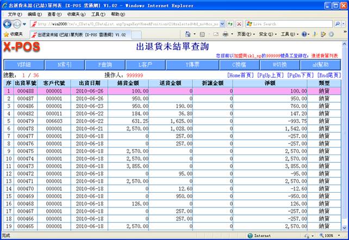This screenshot has height=240, width=349.
Task: Open the 文件(F) menu
Action: [15, 14]
